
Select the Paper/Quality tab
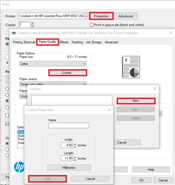coord(48,42)
